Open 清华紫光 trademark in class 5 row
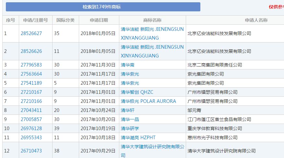This screenshot has height=158, width=284. 130,83
